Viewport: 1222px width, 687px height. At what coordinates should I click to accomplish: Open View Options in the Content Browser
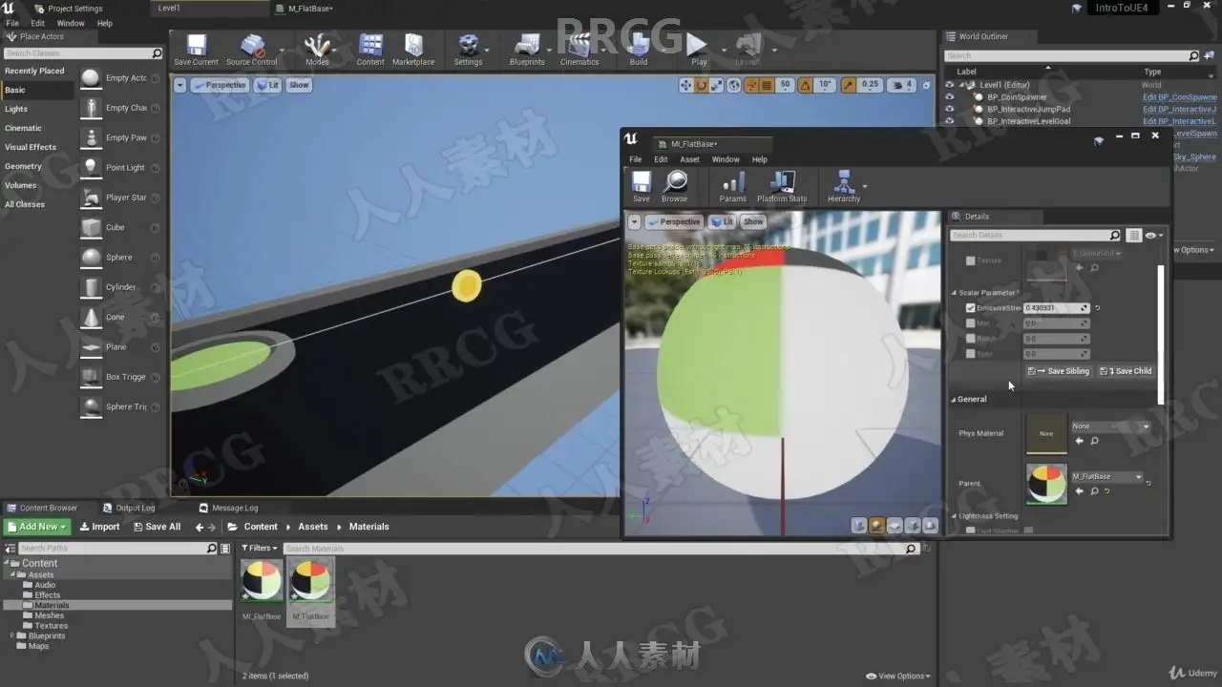tap(897, 676)
